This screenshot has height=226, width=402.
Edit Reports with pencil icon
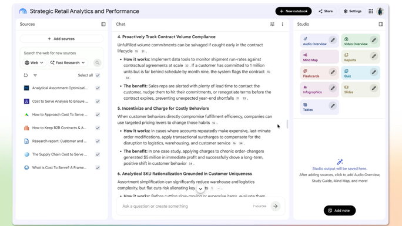[374, 56]
